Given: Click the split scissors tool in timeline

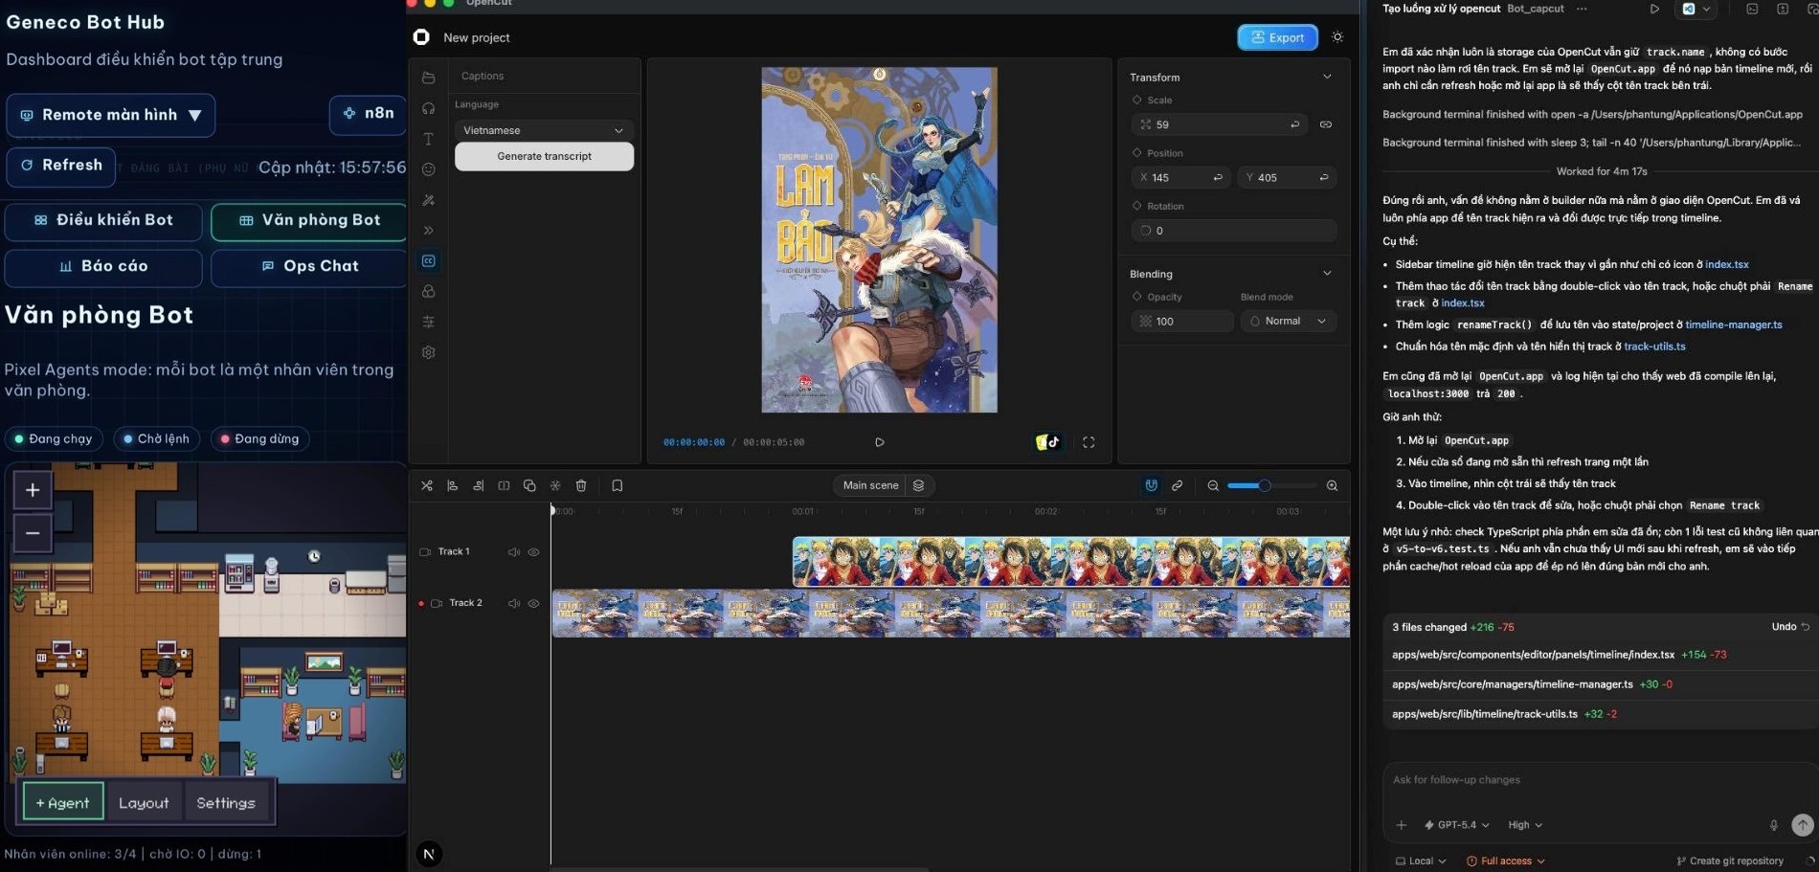Looking at the screenshot, I should coord(427,485).
